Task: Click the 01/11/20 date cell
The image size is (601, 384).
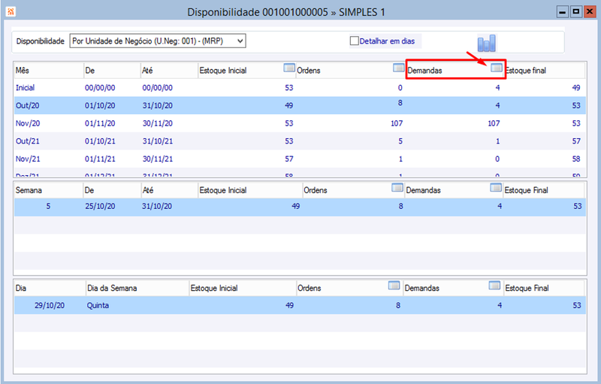Action: (100, 123)
